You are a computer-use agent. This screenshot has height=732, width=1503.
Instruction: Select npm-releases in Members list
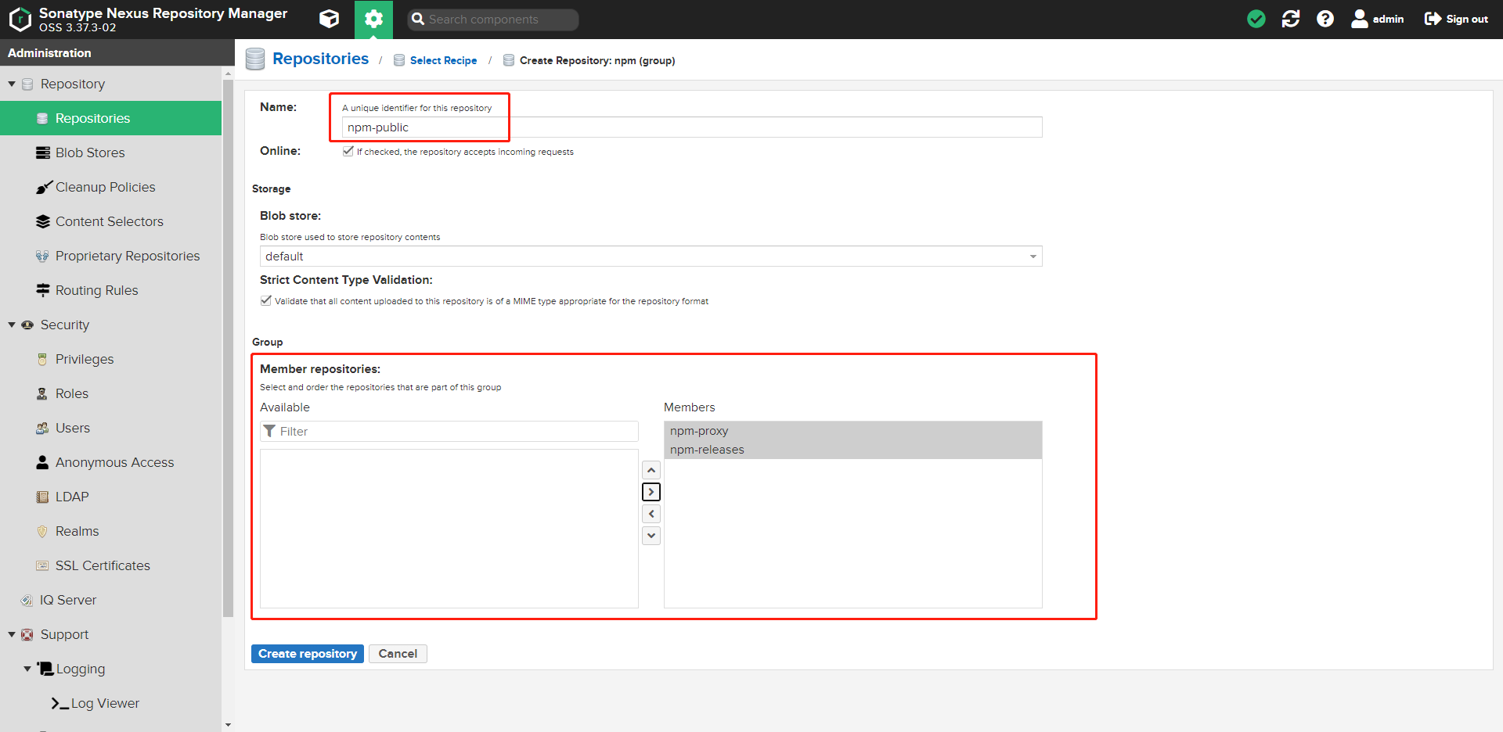(853, 450)
